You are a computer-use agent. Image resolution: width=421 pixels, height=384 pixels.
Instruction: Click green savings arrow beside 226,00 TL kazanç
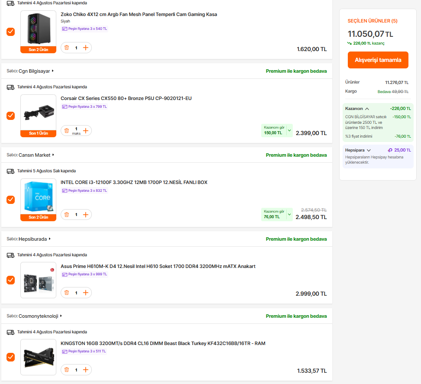click(349, 43)
